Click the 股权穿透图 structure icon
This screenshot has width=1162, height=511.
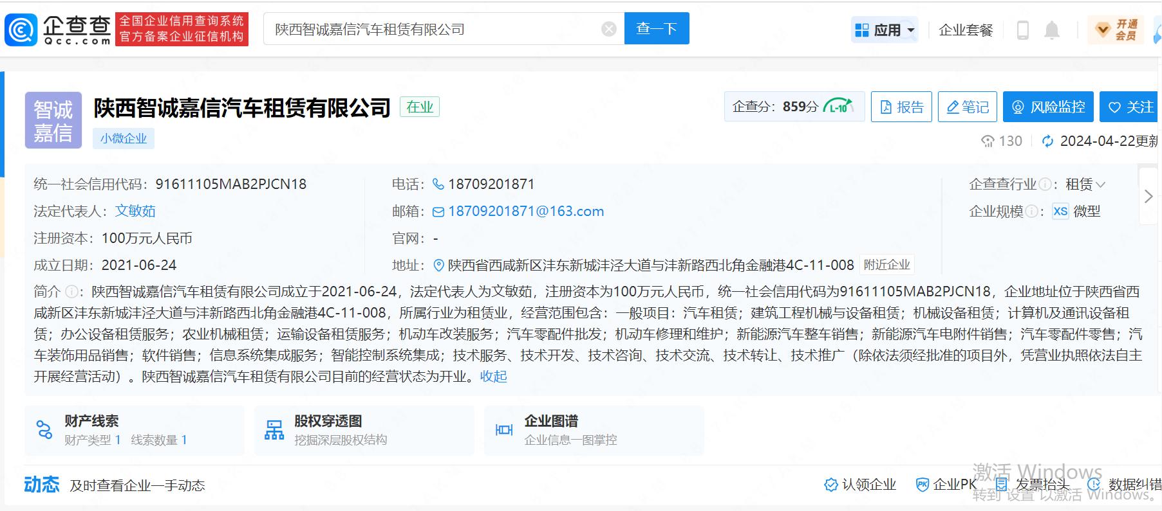(x=274, y=430)
